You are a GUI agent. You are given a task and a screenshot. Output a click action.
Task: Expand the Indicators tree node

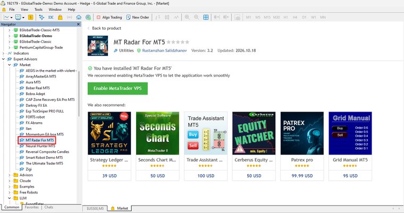click(3, 53)
